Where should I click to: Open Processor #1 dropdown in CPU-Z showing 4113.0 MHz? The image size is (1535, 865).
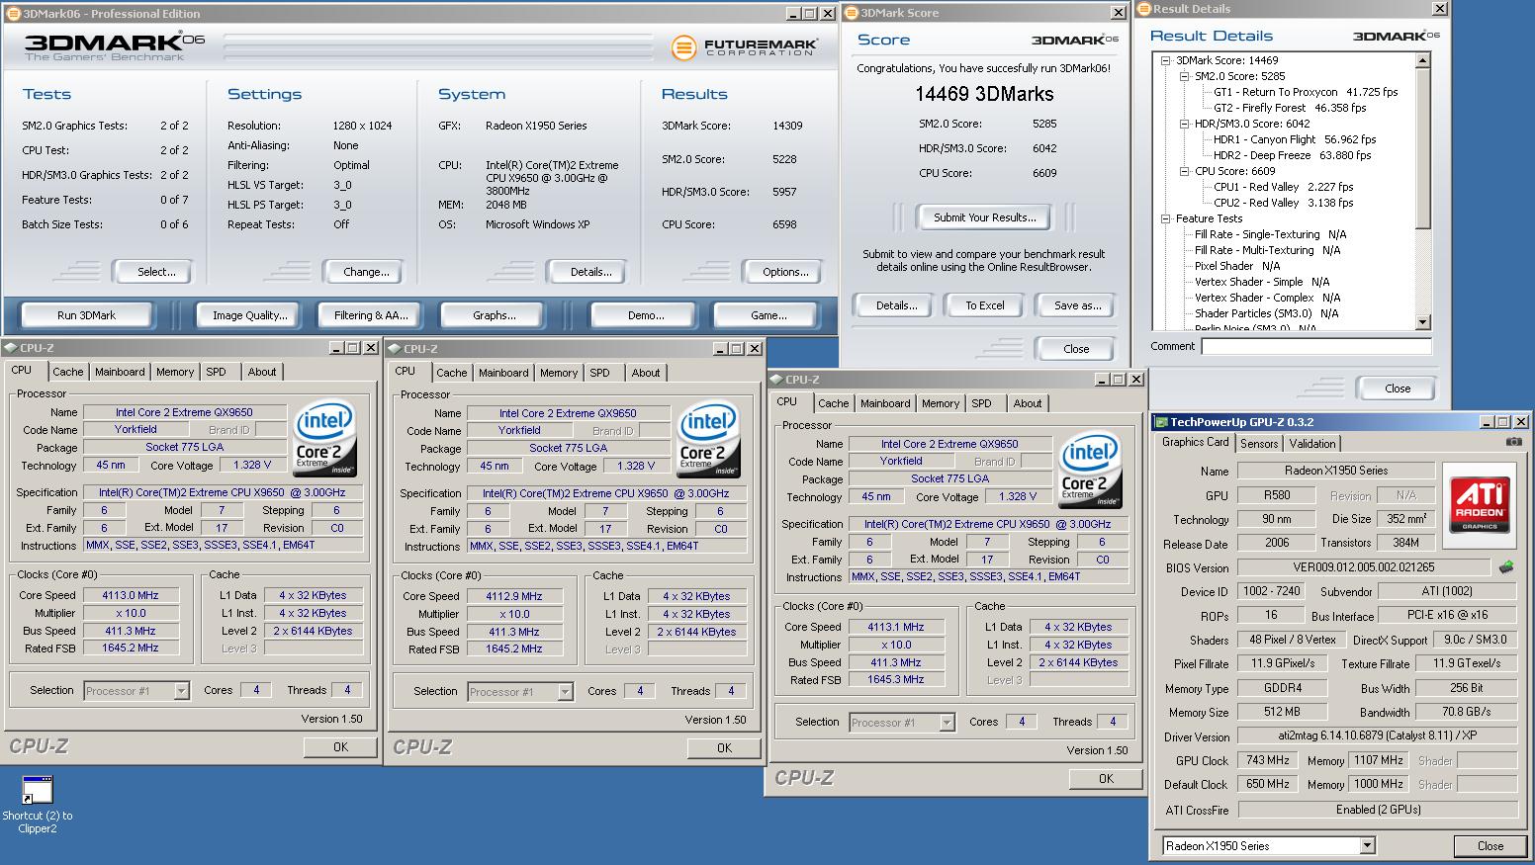click(x=181, y=691)
